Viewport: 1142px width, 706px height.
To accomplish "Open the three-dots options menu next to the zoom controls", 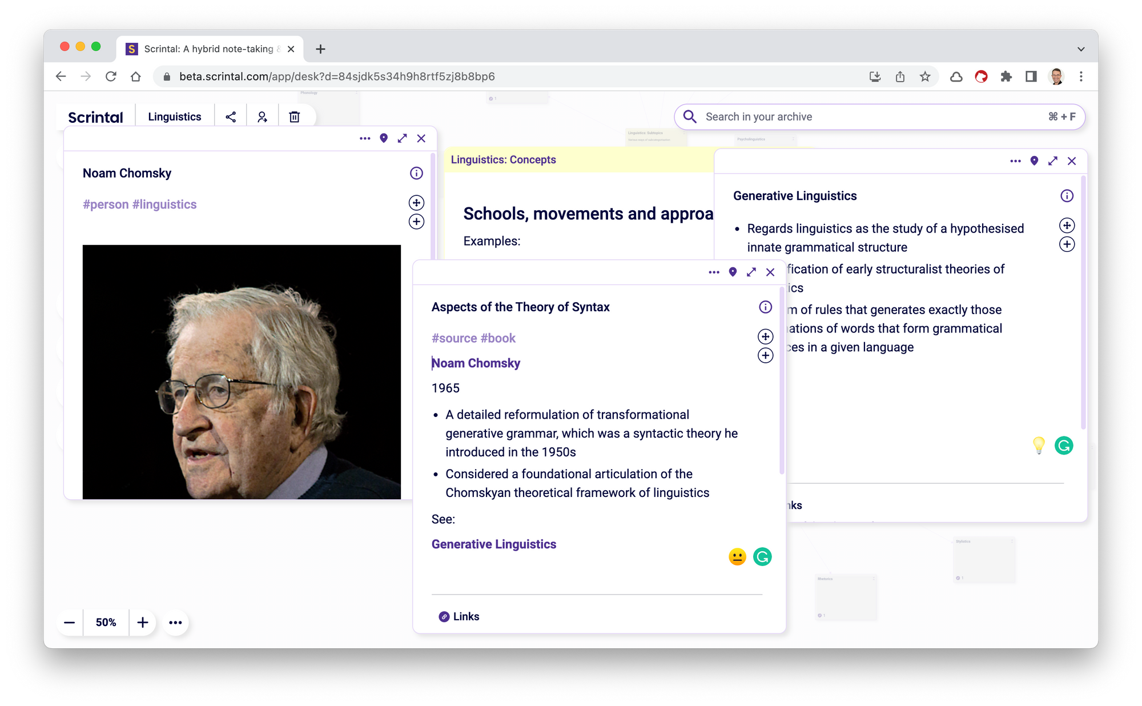I will pyautogui.click(x=175, y=623).
